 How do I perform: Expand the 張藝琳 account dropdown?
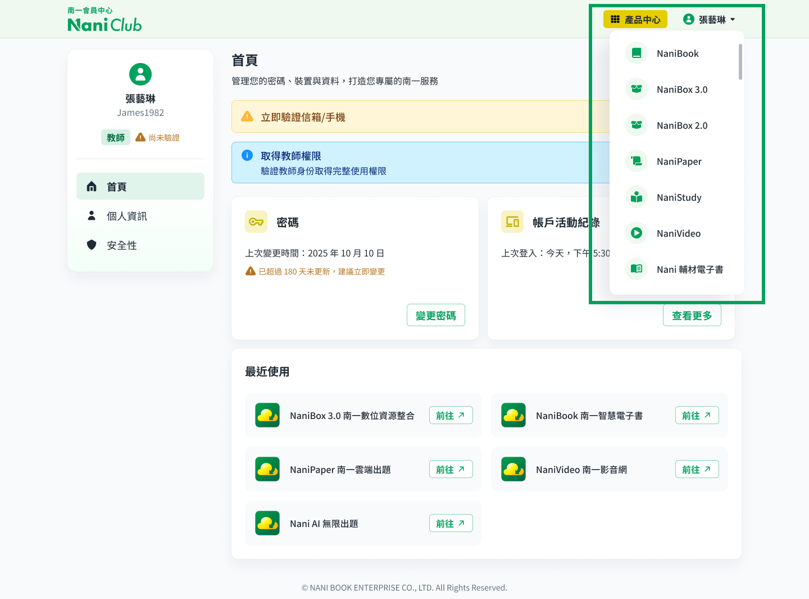coord(709,19)
